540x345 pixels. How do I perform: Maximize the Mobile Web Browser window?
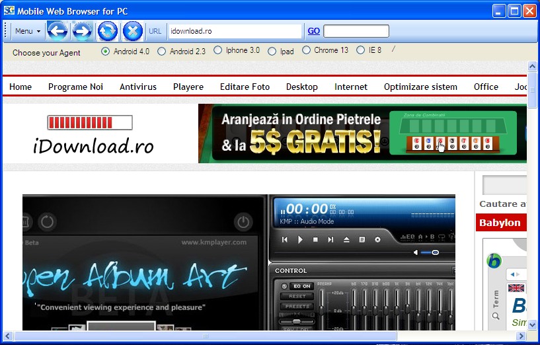click(514, 11)
